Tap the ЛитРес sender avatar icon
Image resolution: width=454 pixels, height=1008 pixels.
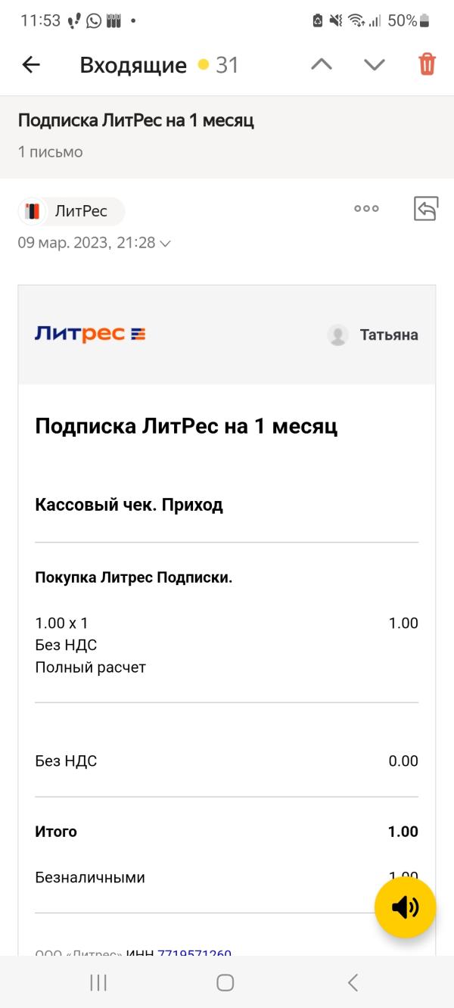tap(33, 211)
